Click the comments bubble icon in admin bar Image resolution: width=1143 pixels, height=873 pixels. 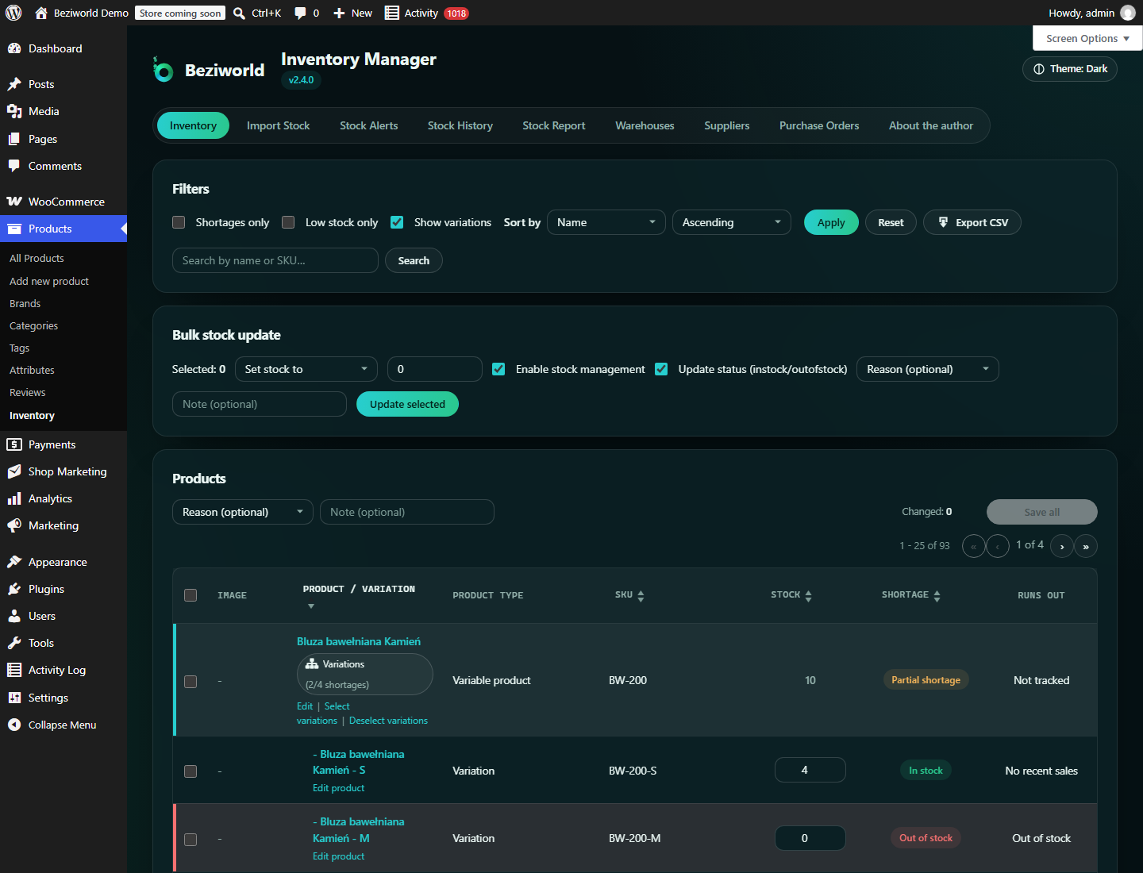click(300, 13)
